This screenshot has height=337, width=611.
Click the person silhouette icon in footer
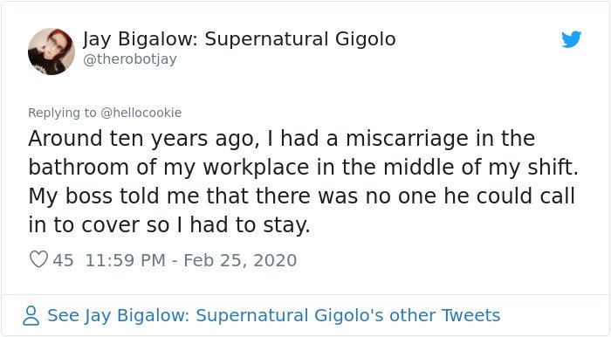31,315
